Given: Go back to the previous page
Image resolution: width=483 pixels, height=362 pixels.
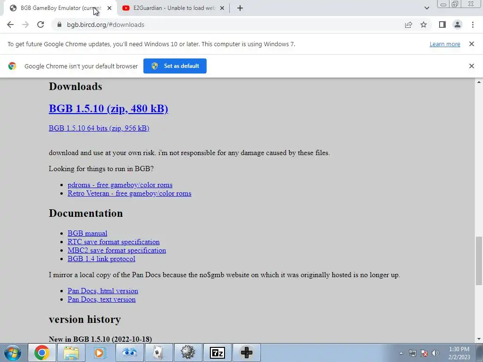Looking at the screenshot, I should tap(10, 25).
